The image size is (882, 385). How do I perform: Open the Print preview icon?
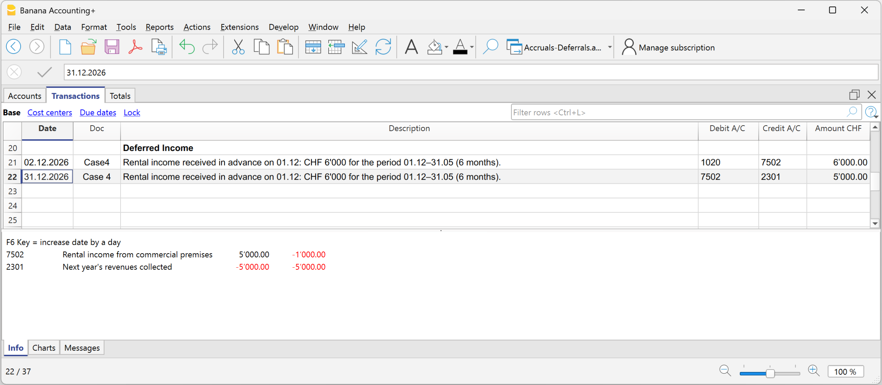[159, 47]
